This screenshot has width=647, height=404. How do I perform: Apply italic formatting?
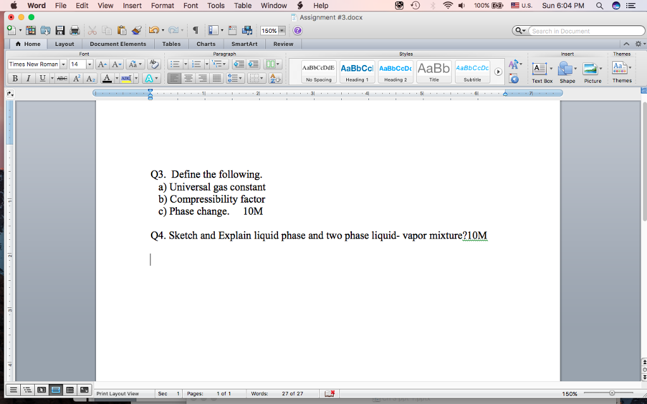(28, 77)
